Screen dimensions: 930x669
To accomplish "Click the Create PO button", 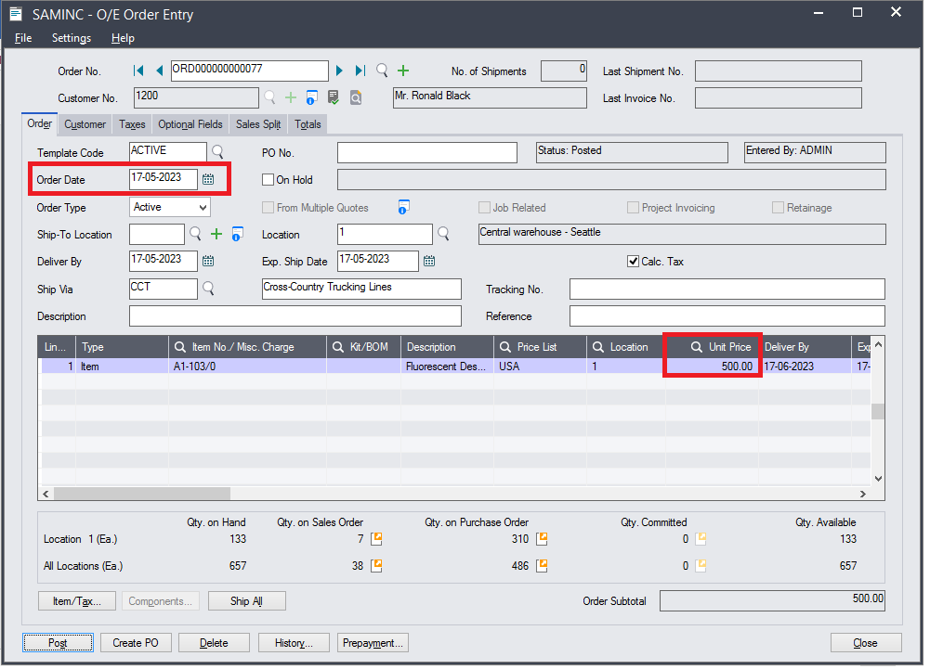I will [x=136, y=643].
